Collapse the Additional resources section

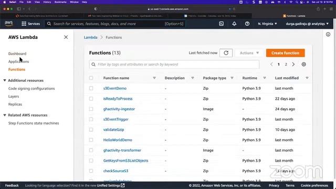5,80
